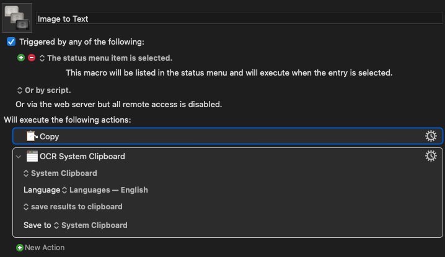Remove the trigger with the red minus
The height and width of the screenshot is (257, 445).
pos(32,58)
